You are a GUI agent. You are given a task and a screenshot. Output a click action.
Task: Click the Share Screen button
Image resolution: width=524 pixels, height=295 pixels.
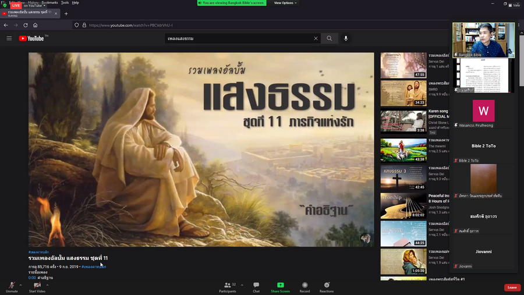tap(280, 287)
